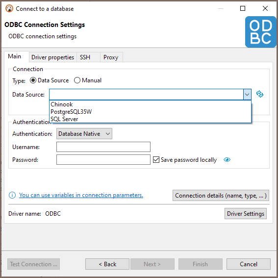Maximize the Connect to a database window

(x=243, y=8)
